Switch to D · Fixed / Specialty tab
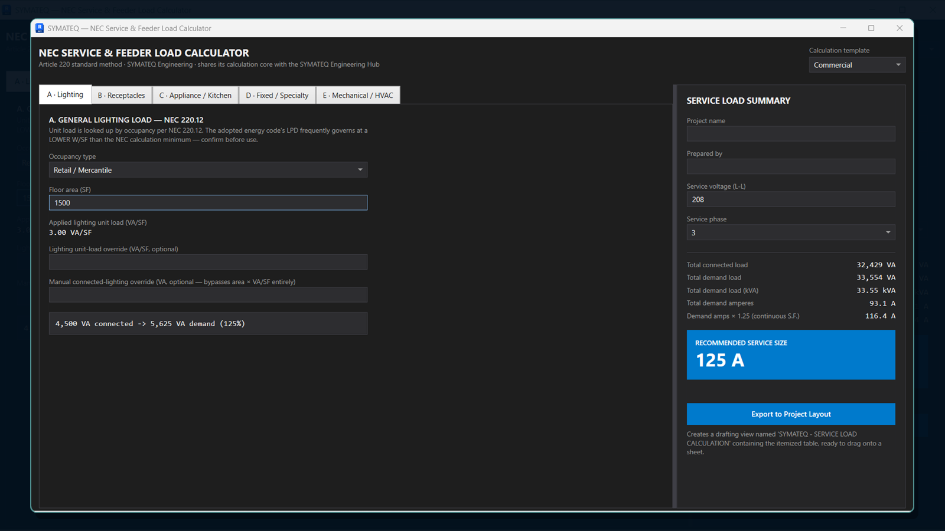Viewport: 945px width, 531px height. click(x=278, y=95)
